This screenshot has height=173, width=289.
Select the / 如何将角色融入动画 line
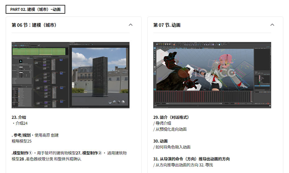click(172, 147)
